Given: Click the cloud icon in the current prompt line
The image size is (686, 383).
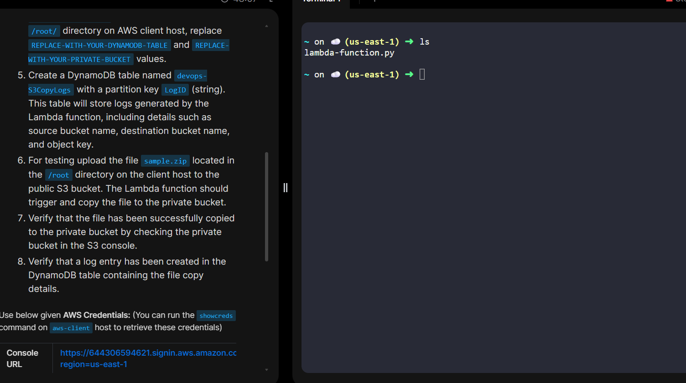Looking at the screenshot, I should pos(335,75).
